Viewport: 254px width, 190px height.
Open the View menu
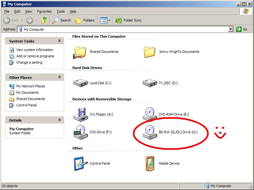[29, 11]
